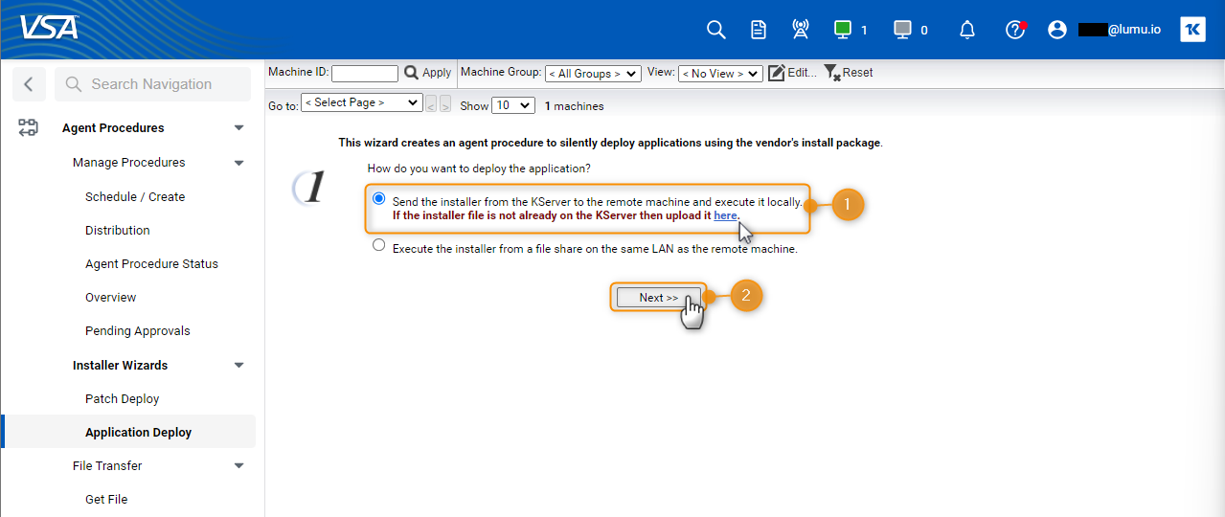Open Schedule / Create in the sidebar
This screenshot has width=1225, height=517.
tap(135, 196)
